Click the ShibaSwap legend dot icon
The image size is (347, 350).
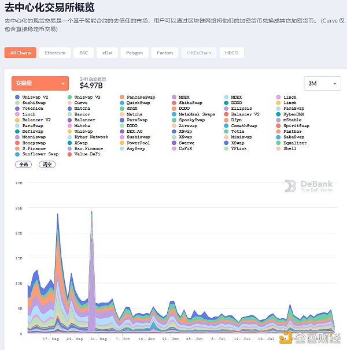pyautogui.click(x=174, y=103)
